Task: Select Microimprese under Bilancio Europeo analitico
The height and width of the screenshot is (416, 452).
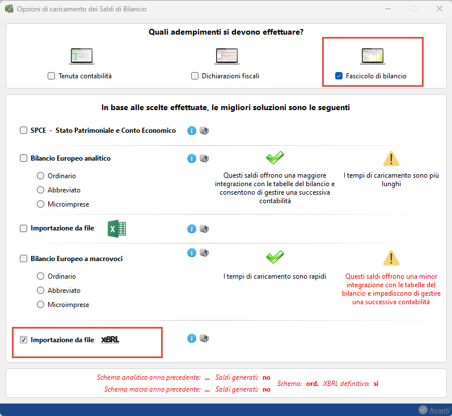Action: click(x=40, y=204)
